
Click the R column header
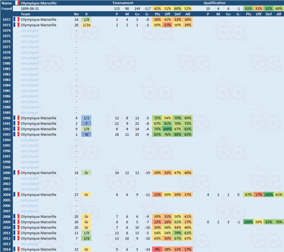tap(87, 14)
